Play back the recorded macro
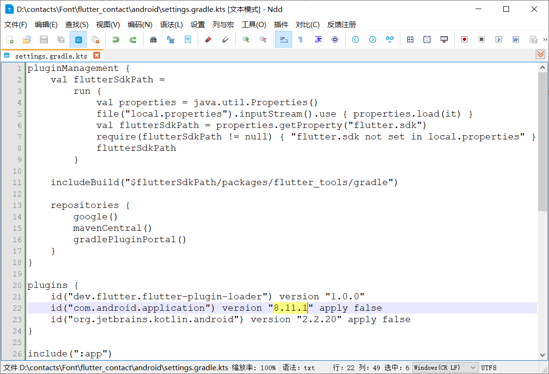Viewport: 549px width, 374px height. click(x=498, y=39)
